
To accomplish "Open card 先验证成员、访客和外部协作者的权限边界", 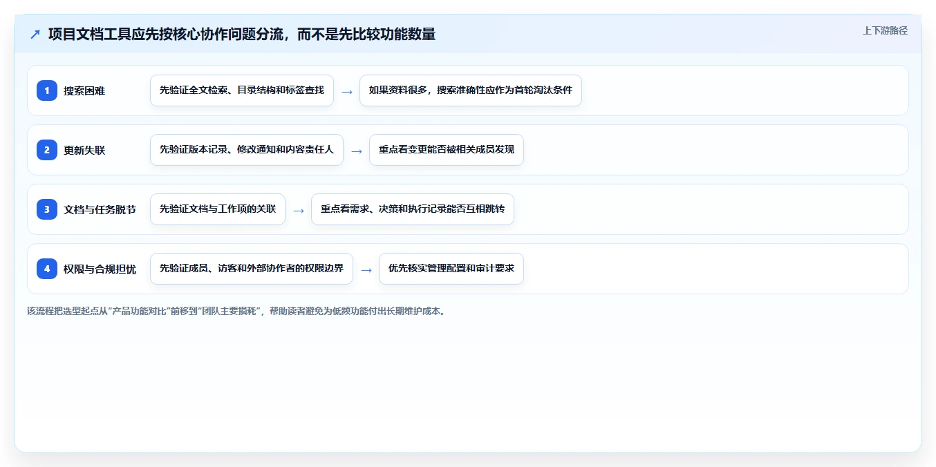I will (252, 269).
